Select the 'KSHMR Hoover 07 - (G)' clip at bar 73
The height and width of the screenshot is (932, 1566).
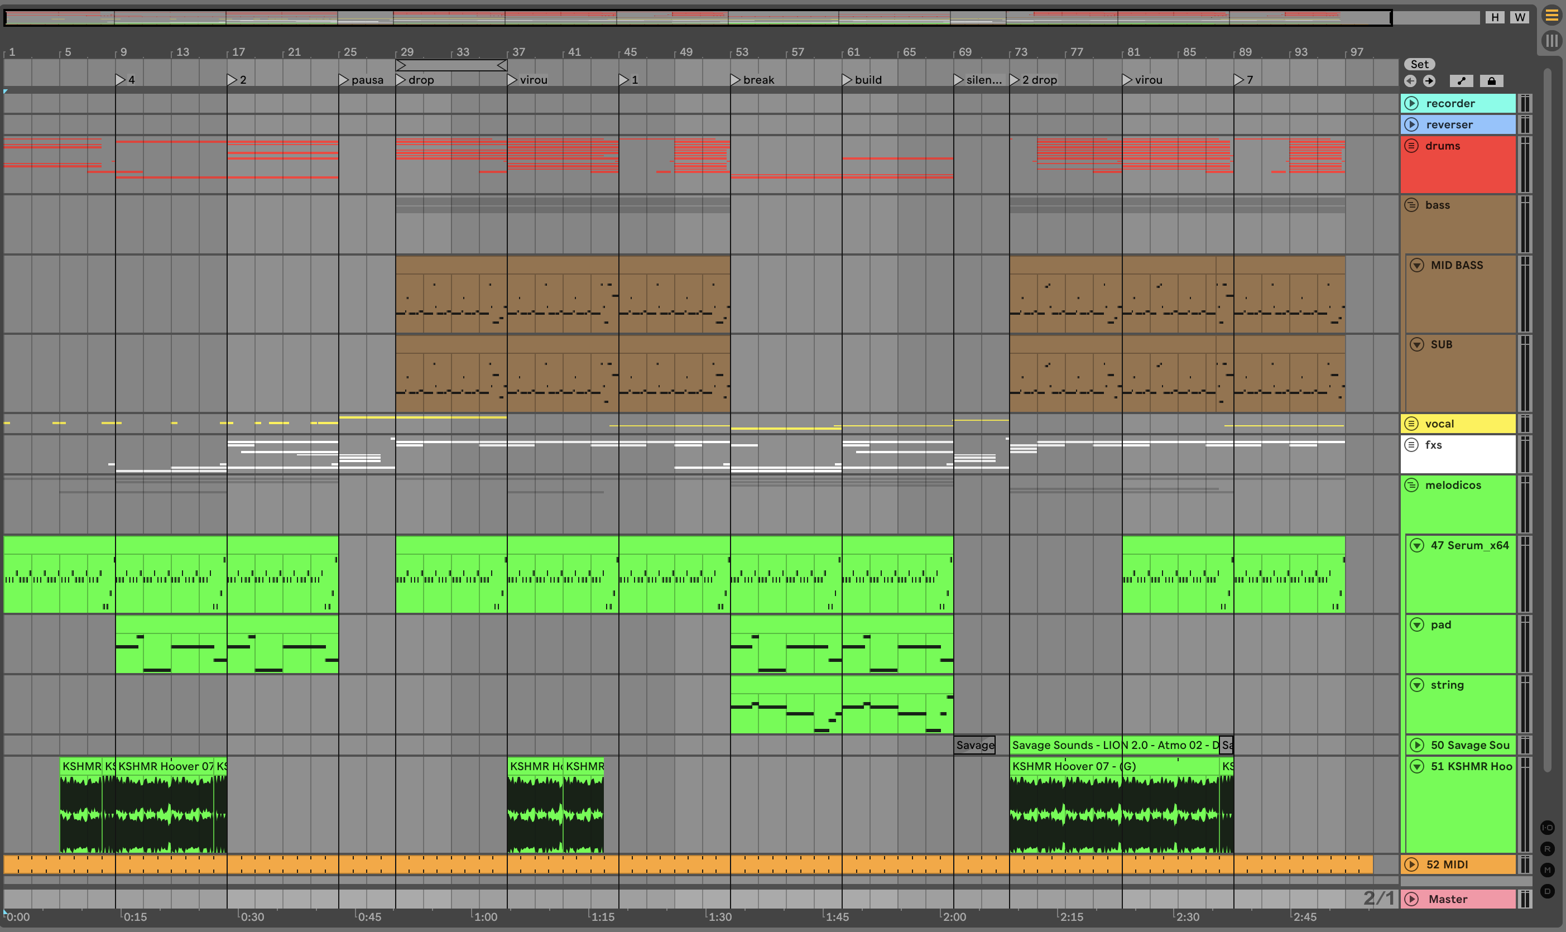pyautogui.click(x=1115, y=805)
